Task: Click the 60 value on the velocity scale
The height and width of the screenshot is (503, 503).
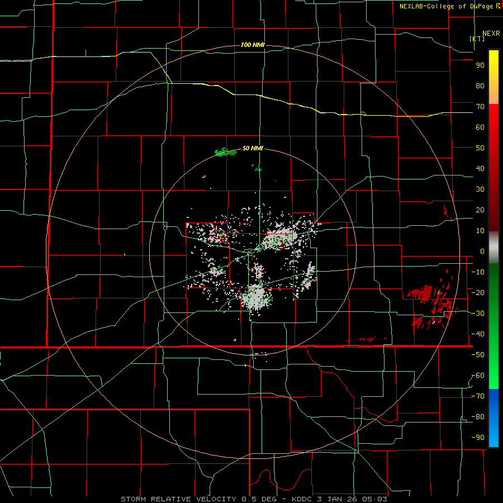Action: (480, 127)
